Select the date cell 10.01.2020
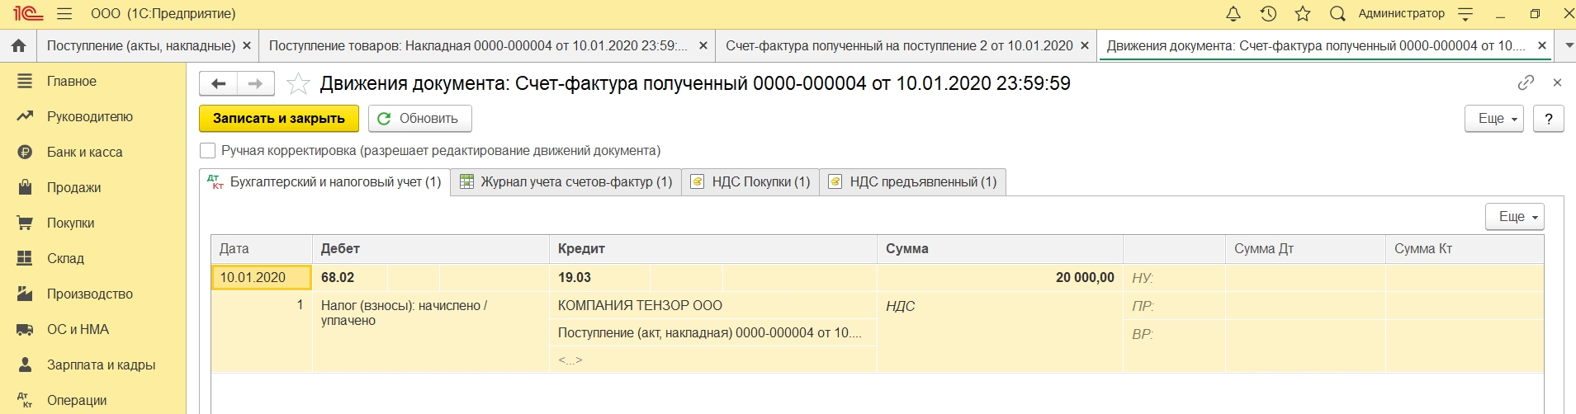This screenshot has height=414, width=1576. 261,278
